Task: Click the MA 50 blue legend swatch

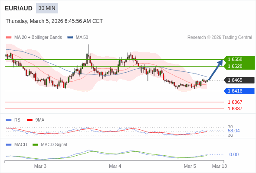Action: point(70,38)
